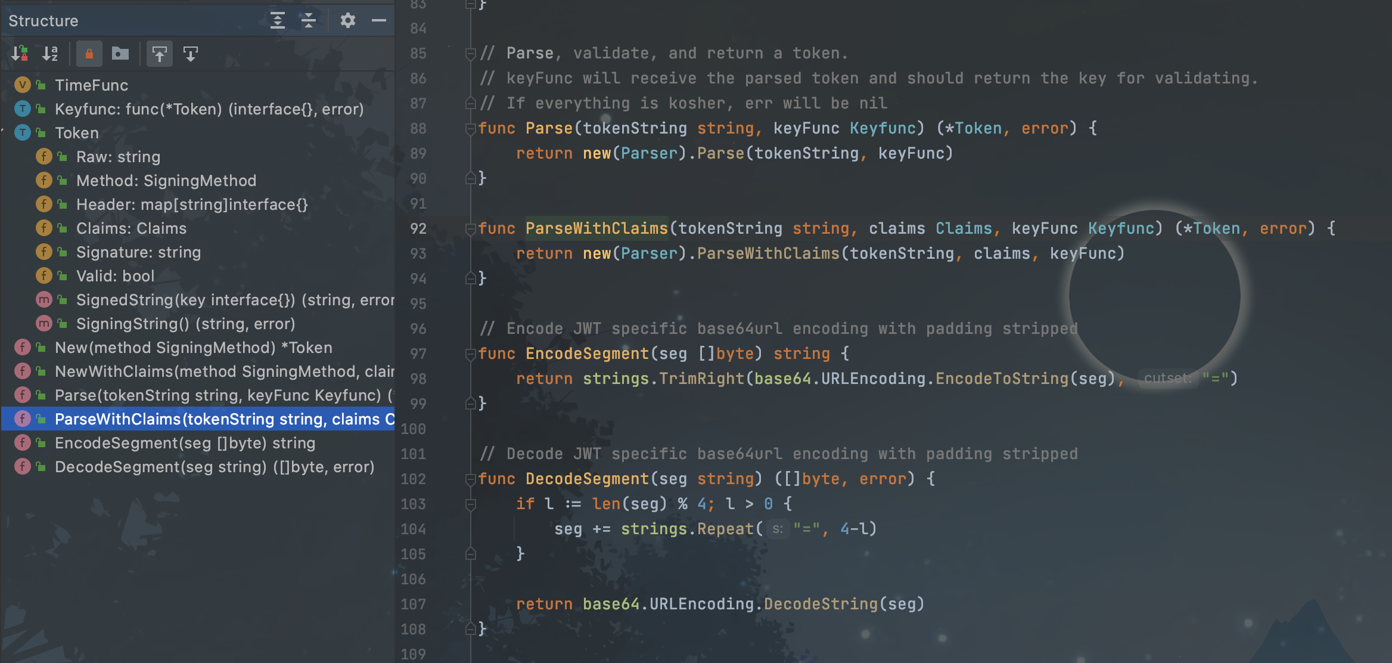Fold the DecodeSegment function at line 102
Image resolution: width=1392 pixels, height=663 pixels.
tap(470, 479)
